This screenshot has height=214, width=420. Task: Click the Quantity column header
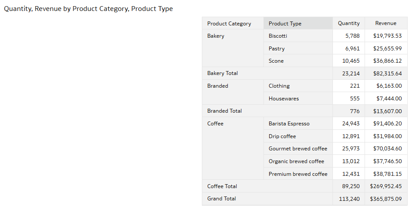[348, 23]
